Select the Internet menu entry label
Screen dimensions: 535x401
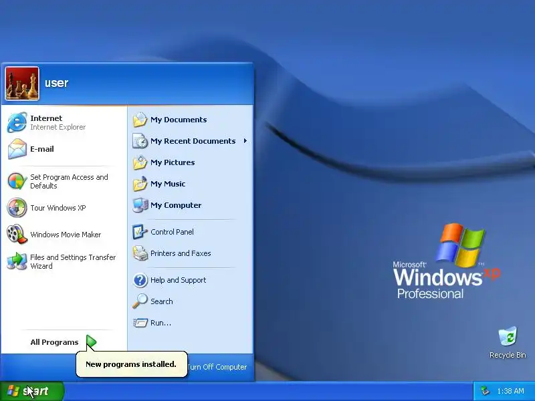point(46,118)
